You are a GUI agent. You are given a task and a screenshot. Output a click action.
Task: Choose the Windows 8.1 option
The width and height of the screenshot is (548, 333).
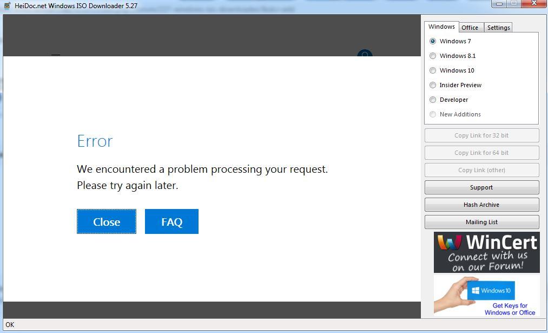point(433,56)
